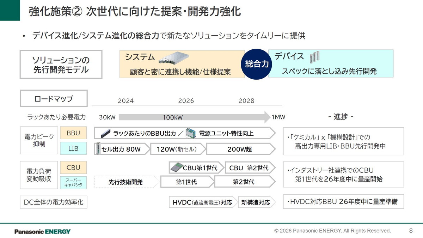
Task: Click the BBU module icon in roadmap
Action: (x=106, y=133)
